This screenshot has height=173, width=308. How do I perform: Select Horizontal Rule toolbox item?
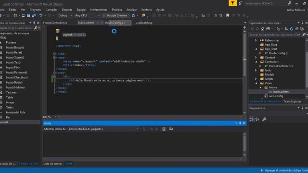15,112
